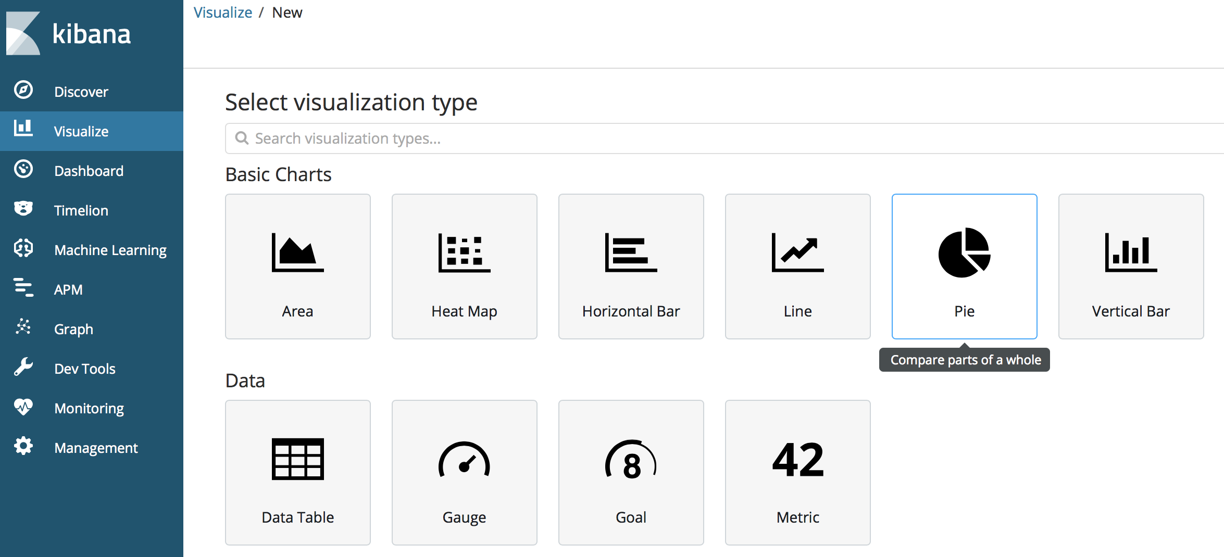
Task: Click the Goal circle icon
Action: pyautogui.click(x=631, y=459)
